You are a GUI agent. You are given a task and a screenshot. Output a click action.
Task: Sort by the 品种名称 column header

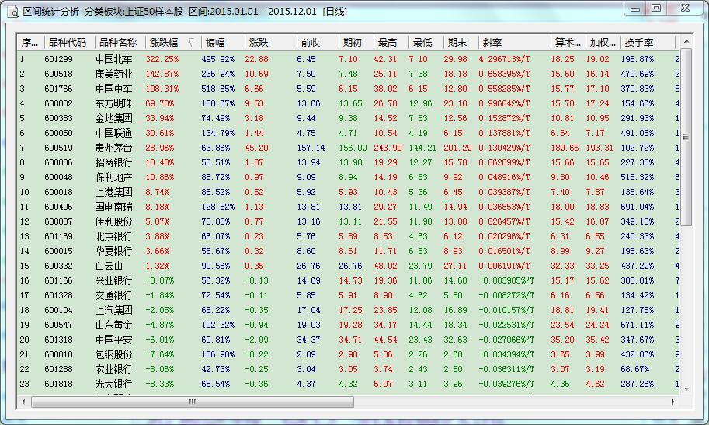point(120,43)
